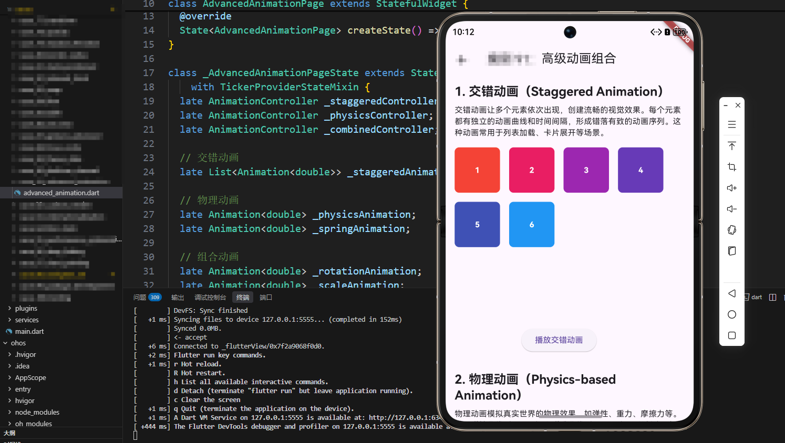This screenshot has height=443, width=785.
Task: Click the emulator fold device icon
Action: [x=732, y=251]
